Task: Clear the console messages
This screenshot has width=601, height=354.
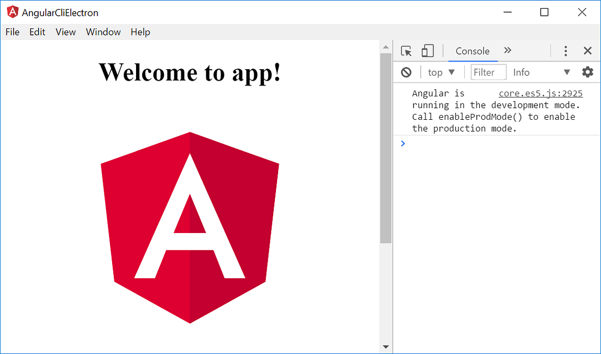Action: pos(406,72)
